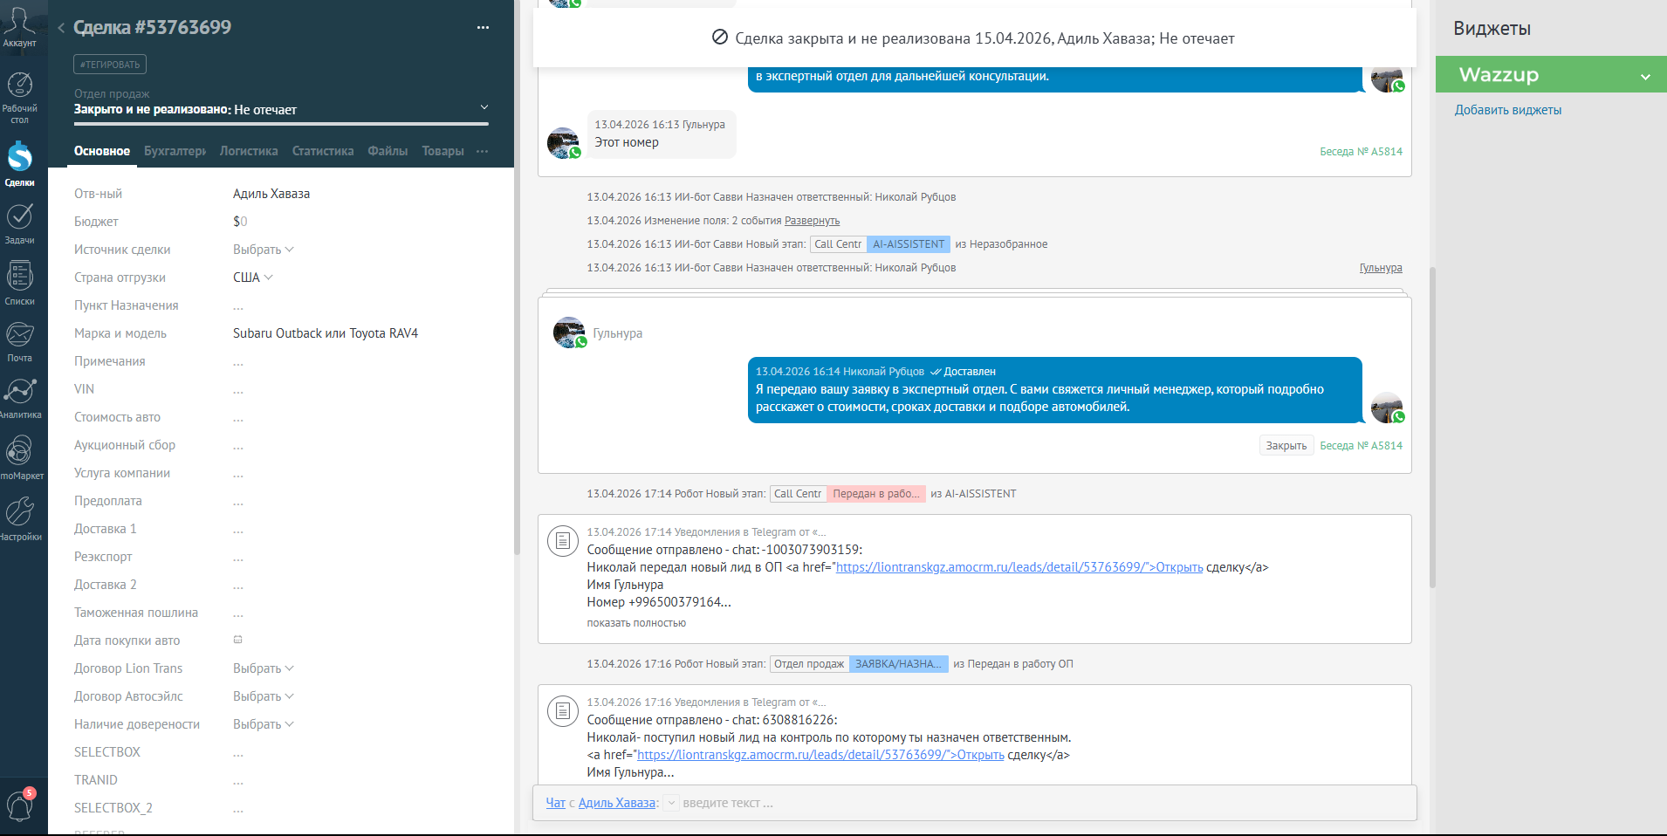
Task: Open second liontranskgz lead link in 17:16 note
Action: point(820,755)
